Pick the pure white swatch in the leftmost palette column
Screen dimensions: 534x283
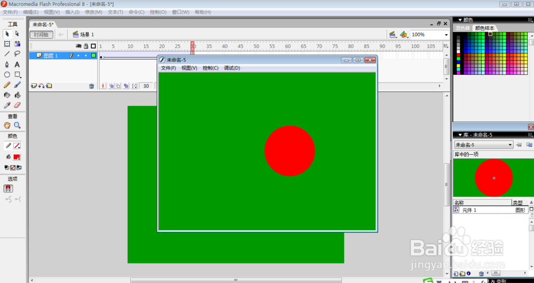point(458,51)
